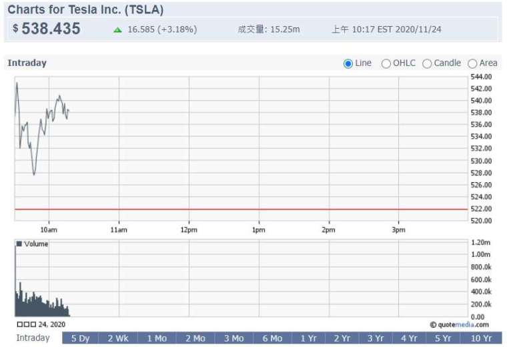
Task: Switch to the 2 Yr range tab
Action: (342, 338)
